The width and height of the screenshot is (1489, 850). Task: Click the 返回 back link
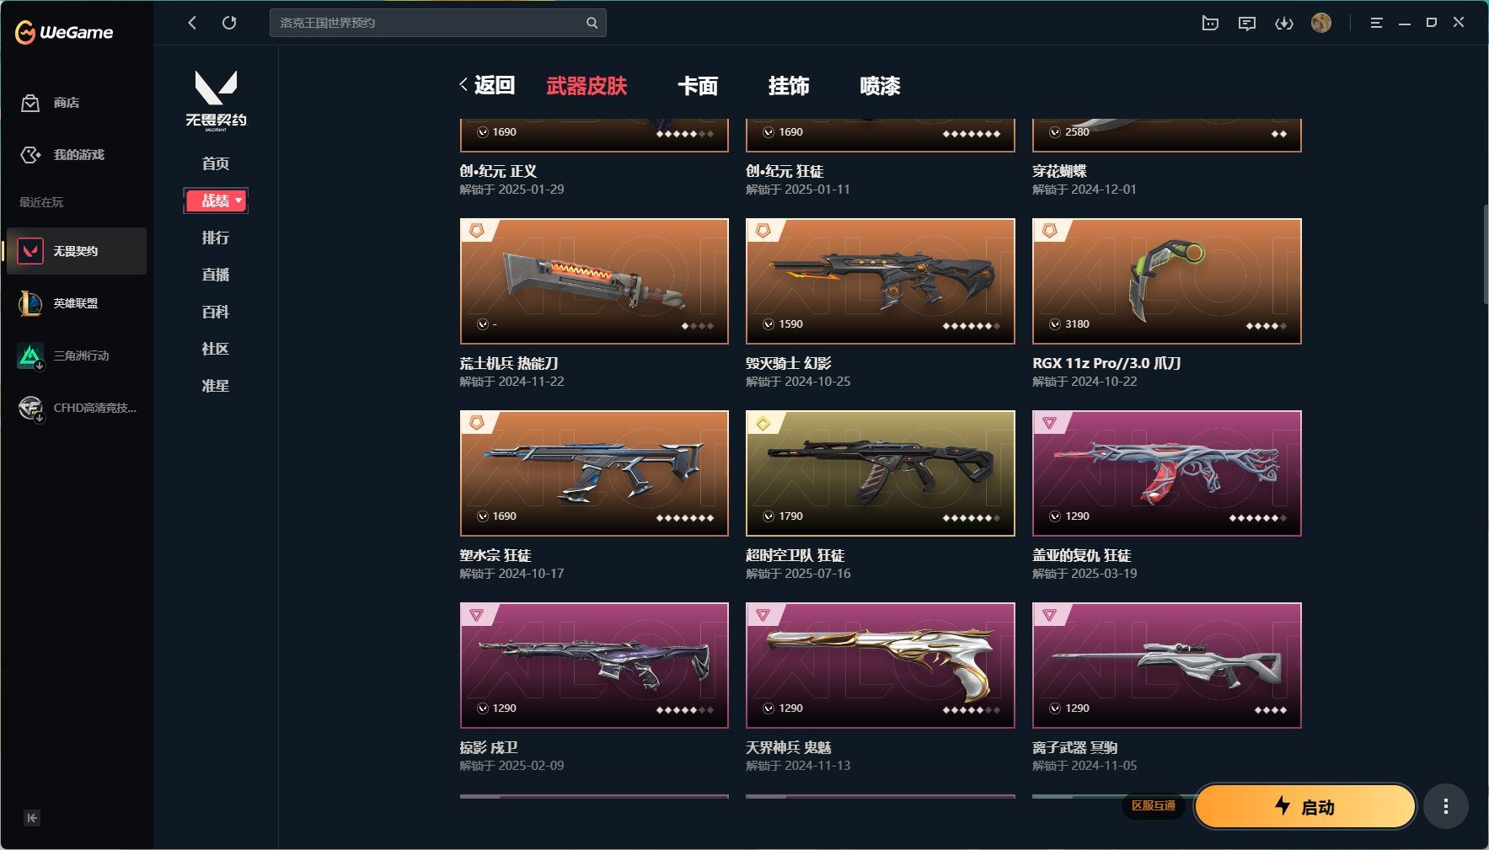coord(488,85)
